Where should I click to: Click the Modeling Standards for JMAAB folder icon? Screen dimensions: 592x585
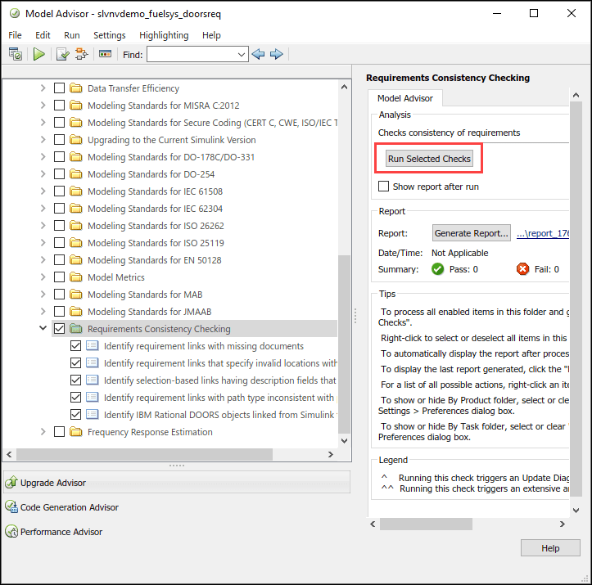pyautogui.click(x=76, y=312)
